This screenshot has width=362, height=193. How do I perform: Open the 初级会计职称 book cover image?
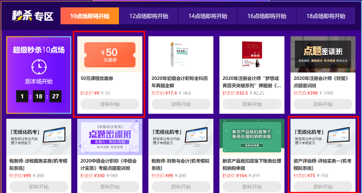[x=181, y=54]
